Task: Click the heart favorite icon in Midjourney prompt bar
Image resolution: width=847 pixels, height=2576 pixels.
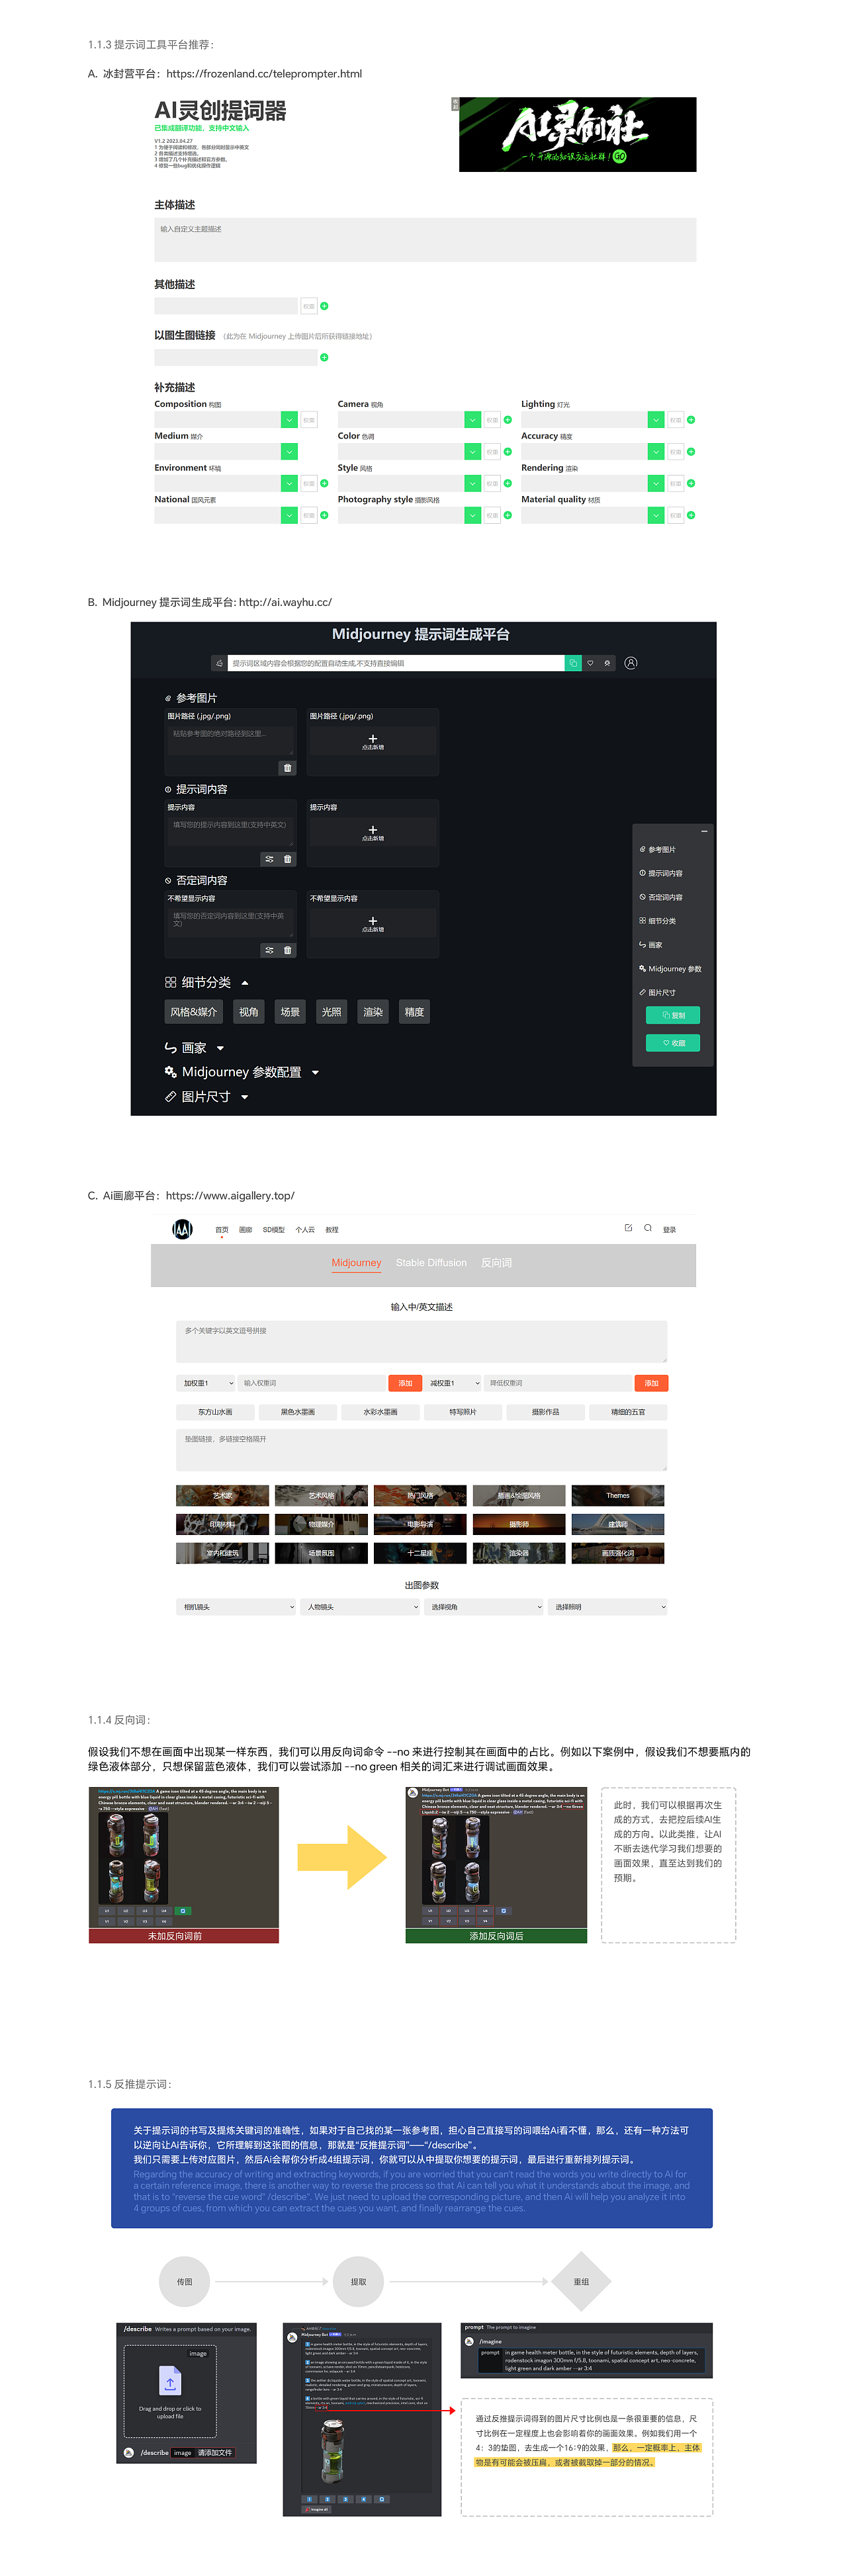Action: 590,663
